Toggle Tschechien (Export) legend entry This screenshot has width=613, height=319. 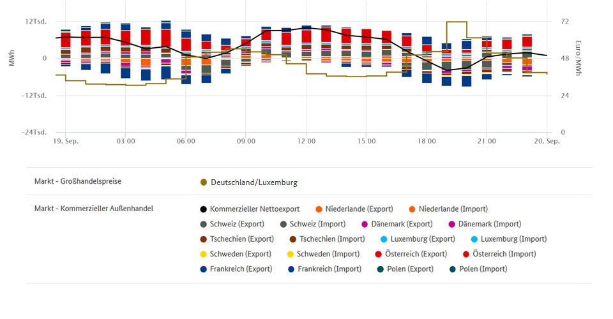(x=237, y=239)
